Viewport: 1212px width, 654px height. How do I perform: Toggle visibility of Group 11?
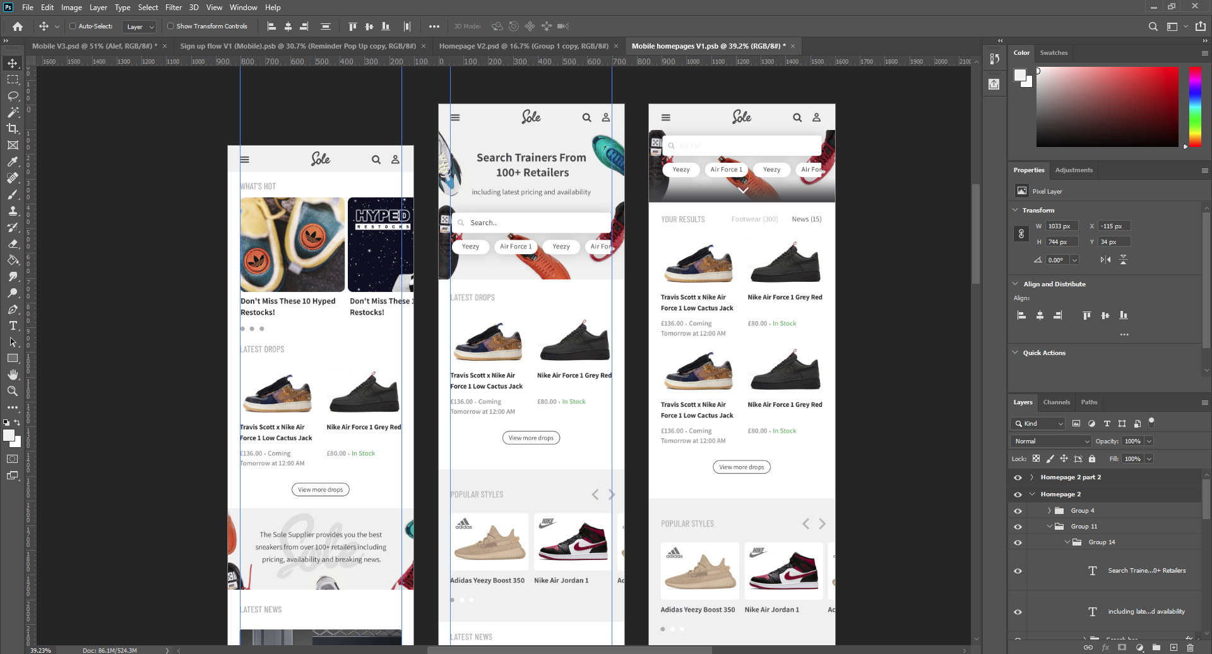click(1018, 527)
